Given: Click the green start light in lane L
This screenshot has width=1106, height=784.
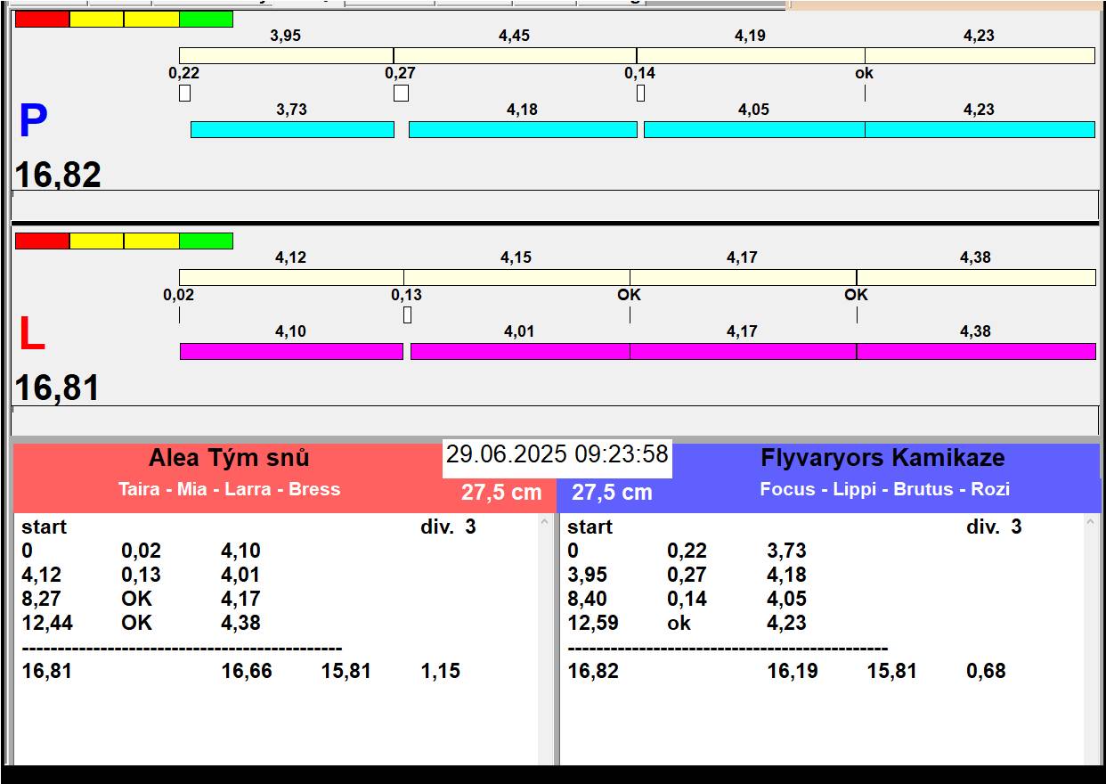Looking at the screenshot, I should [206, 241].
